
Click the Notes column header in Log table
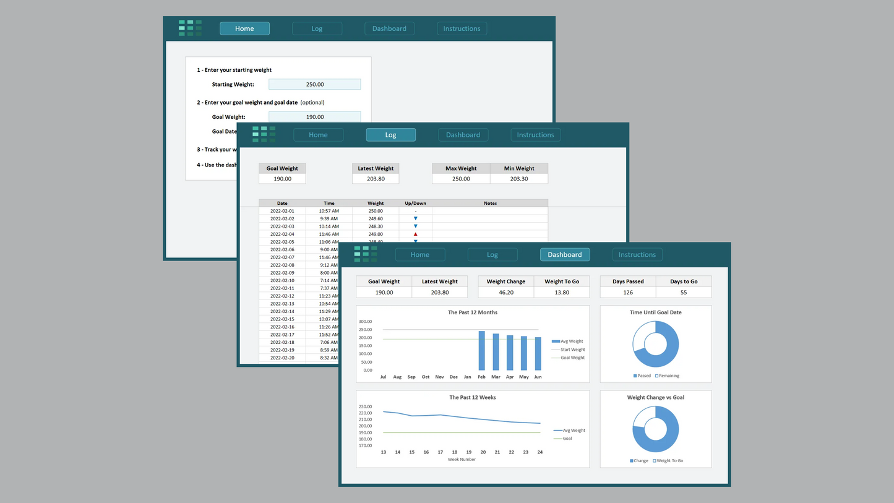point(490,203)
